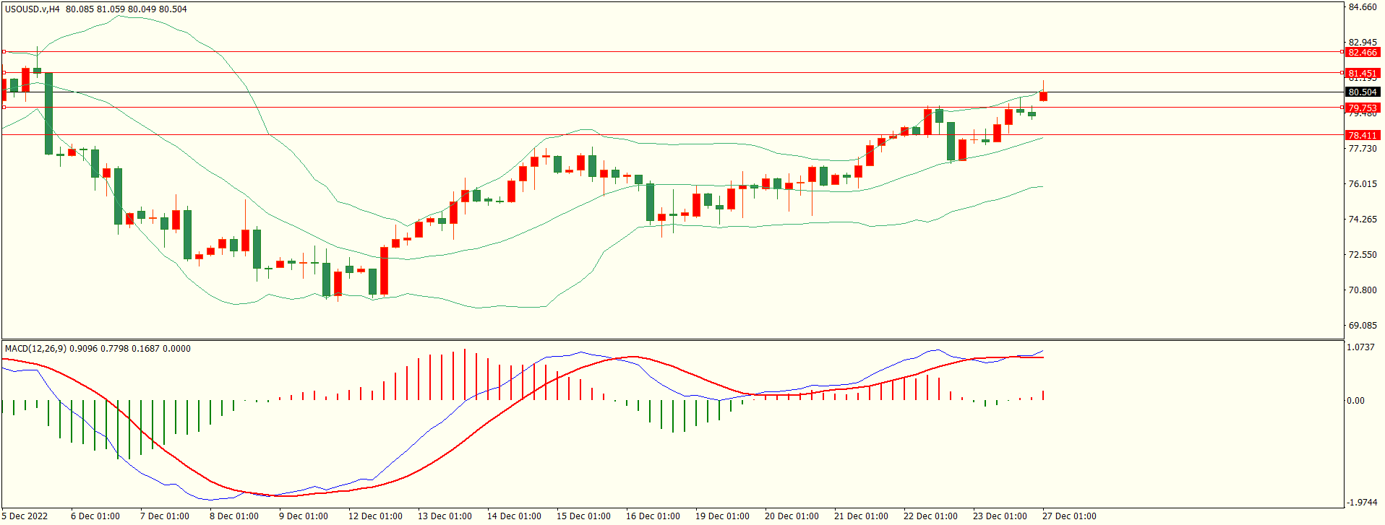The image size is (1385, 525).
Task: Click the 9 Dec 01:00 time axis label
Action: click(x=304, y=516)
